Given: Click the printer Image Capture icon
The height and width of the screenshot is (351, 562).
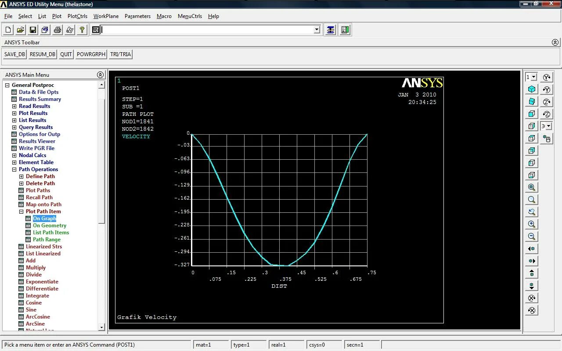Looking at the screenshot, I should pos(58,30).
